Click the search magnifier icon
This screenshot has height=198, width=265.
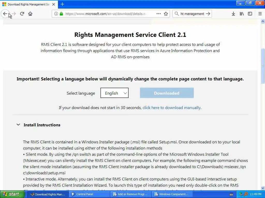coord(176,14)
